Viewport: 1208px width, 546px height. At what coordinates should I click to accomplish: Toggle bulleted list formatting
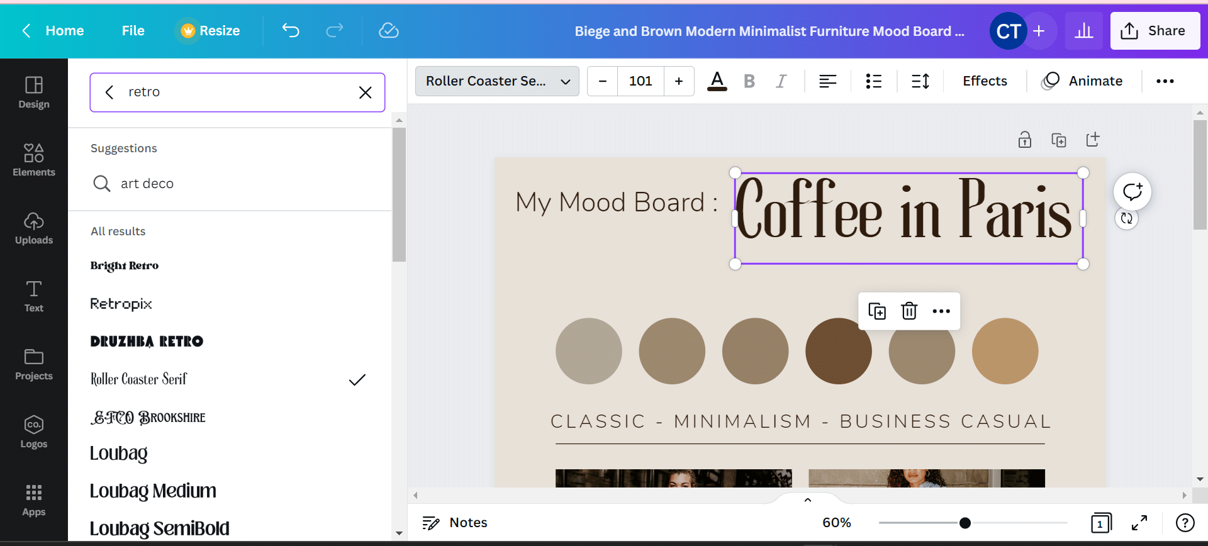pyautogui.click(x=874, y=81)
